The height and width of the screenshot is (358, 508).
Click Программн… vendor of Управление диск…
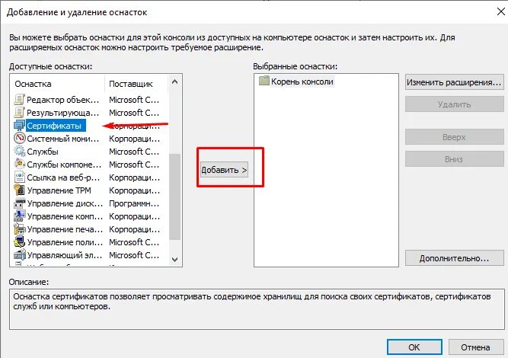134,203
